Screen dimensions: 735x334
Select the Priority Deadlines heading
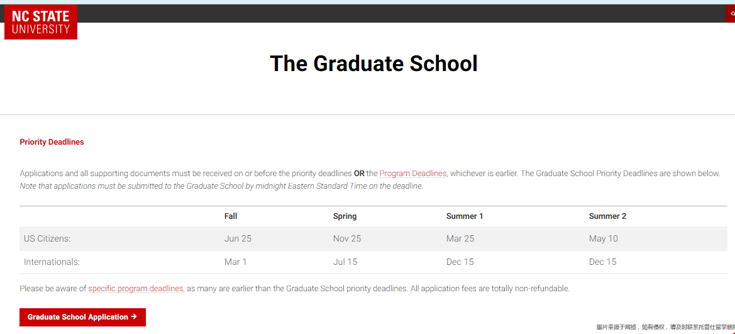point(52,142)
